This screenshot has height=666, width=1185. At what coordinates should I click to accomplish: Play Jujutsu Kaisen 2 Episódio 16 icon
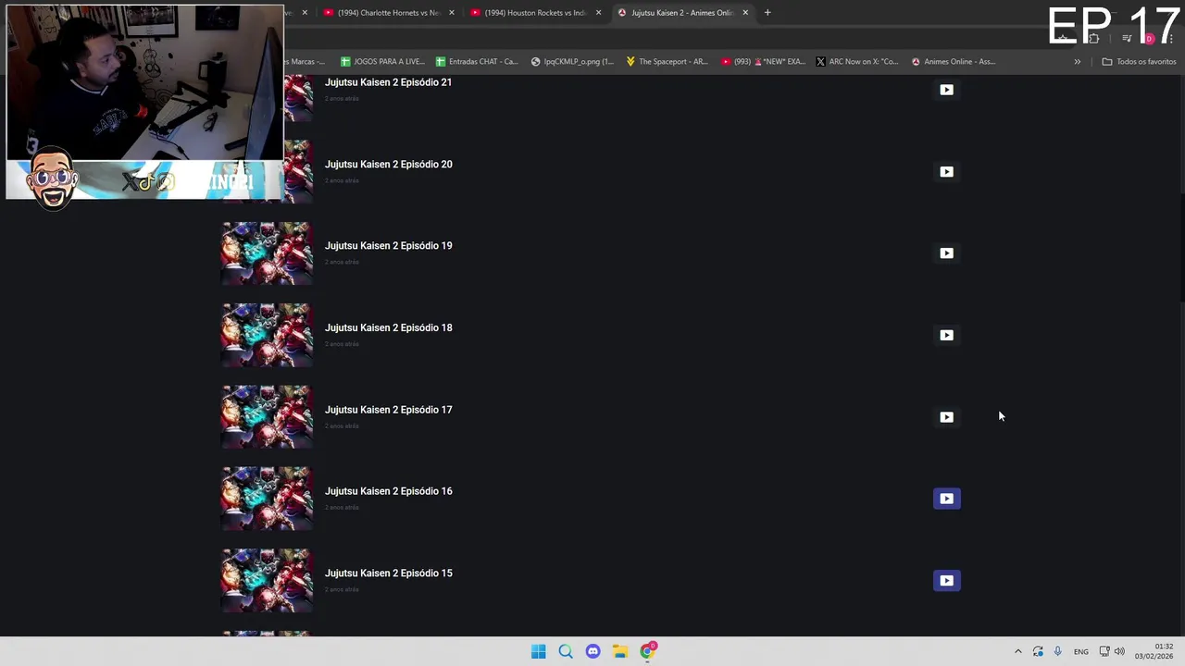(x=946, y=499)
